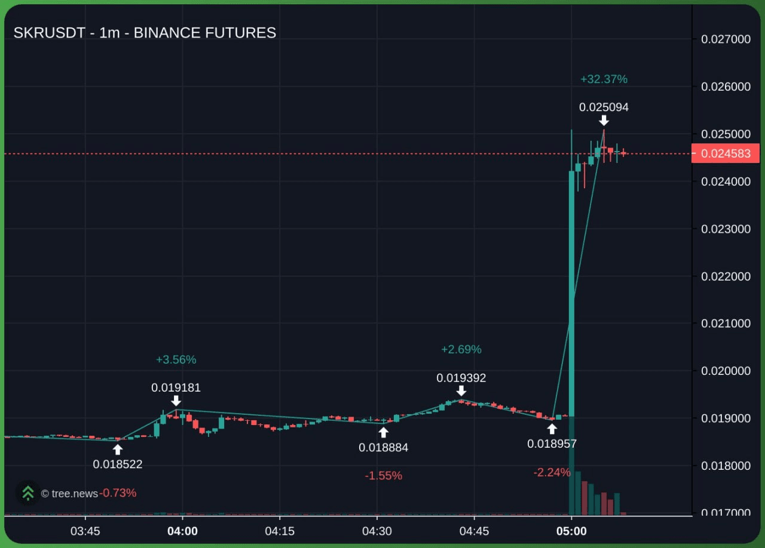Click the 0.025094 price annotation
The width and height of the screenshot is (765, 548).
click(x=604, y=107)
